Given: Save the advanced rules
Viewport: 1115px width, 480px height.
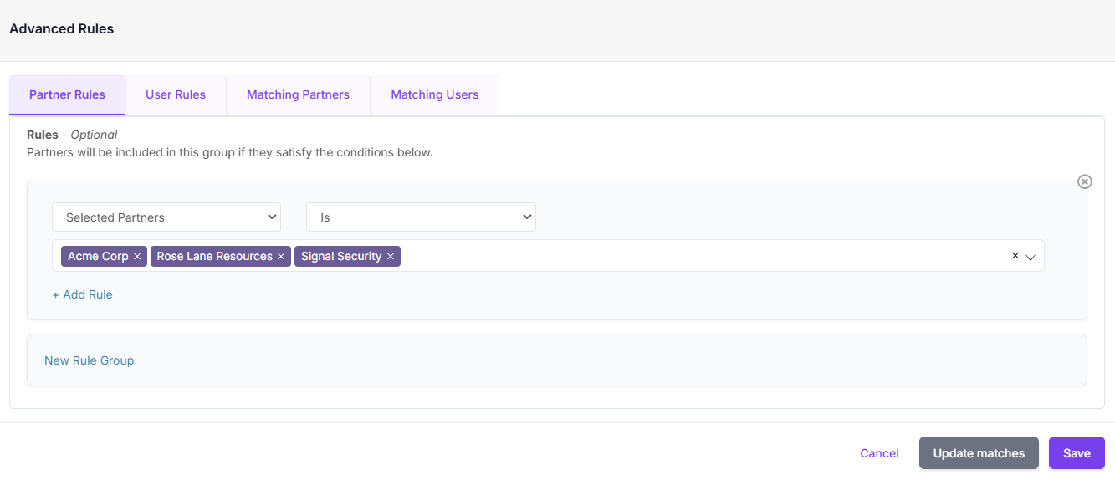Looking at the screenshot, I should (1077, 453).
